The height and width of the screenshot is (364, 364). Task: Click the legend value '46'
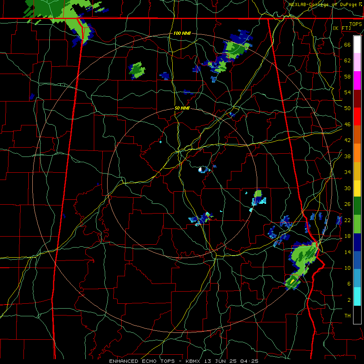pos(347,125)
